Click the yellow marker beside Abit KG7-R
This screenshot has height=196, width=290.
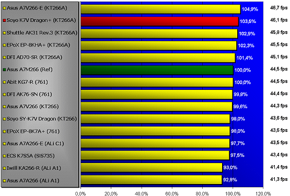[4, 82]
